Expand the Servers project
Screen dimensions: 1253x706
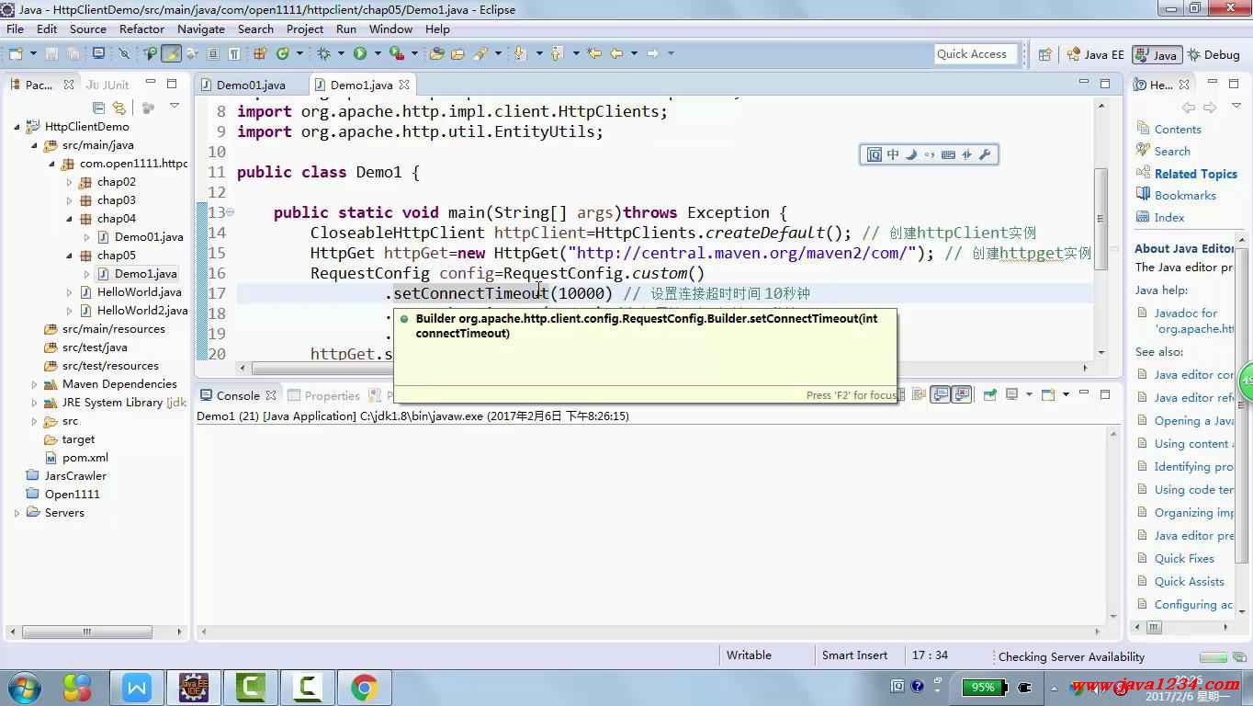click(x=17, y=513)
